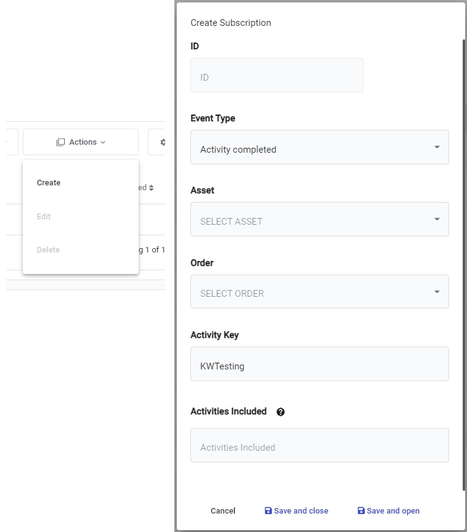Click the Activity Key field containing KWTesting
The image size is (467, 532).
click(319, 365)
